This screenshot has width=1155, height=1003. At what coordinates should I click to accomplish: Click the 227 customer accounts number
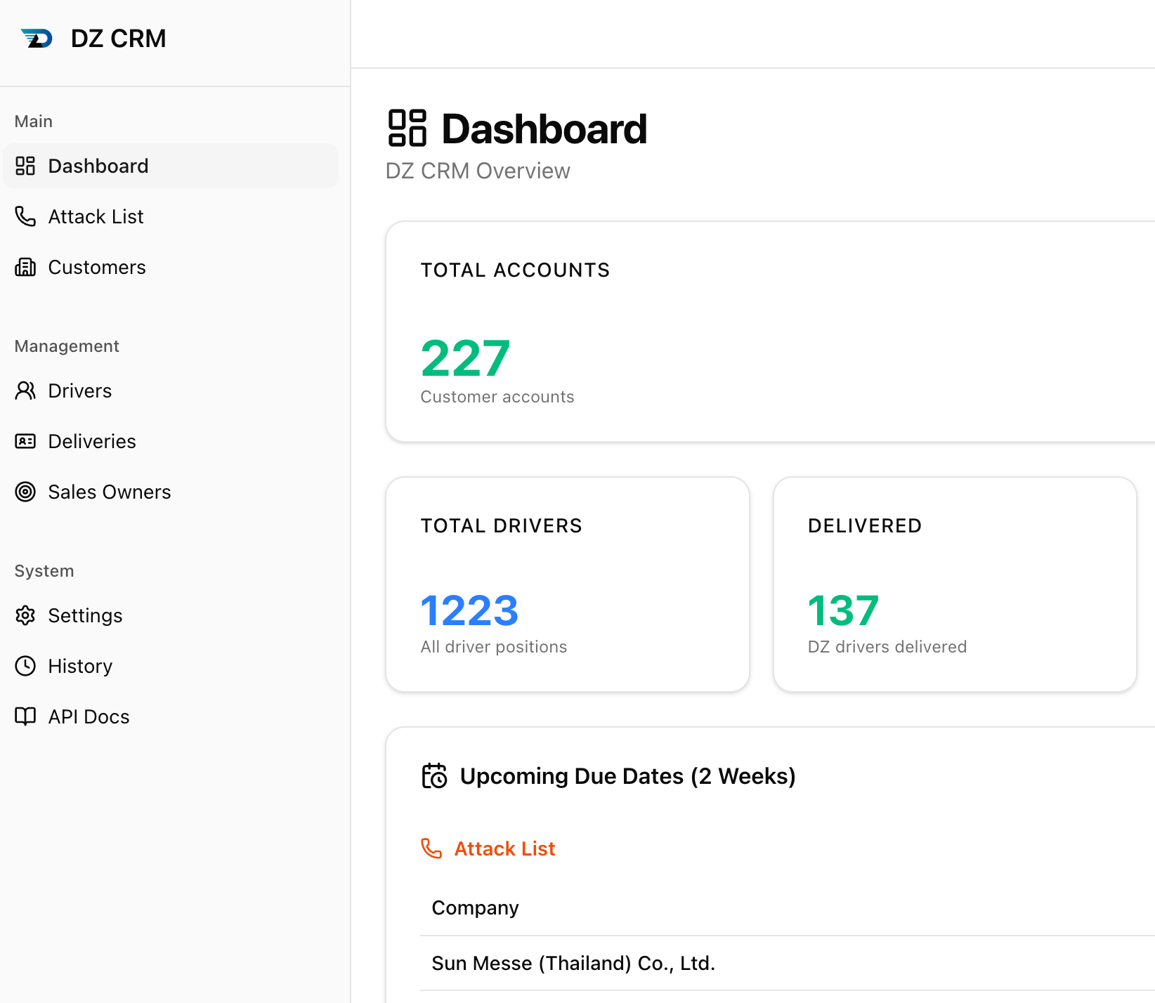click(465, 358)
